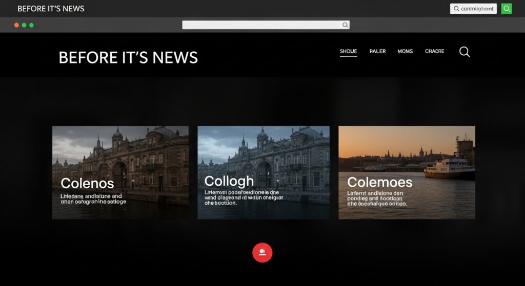This screenshot has width=525, height=286.
Task: Switch to the CRACRE navigation item
Action: coord(434,52)
